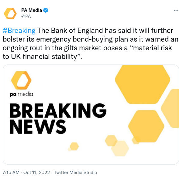Click the @PA handle
Screen dimensions: 184x180
pos(26,16)
